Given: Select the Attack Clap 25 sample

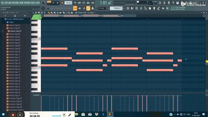Looking at the screenshot, I should click(14, 96).
